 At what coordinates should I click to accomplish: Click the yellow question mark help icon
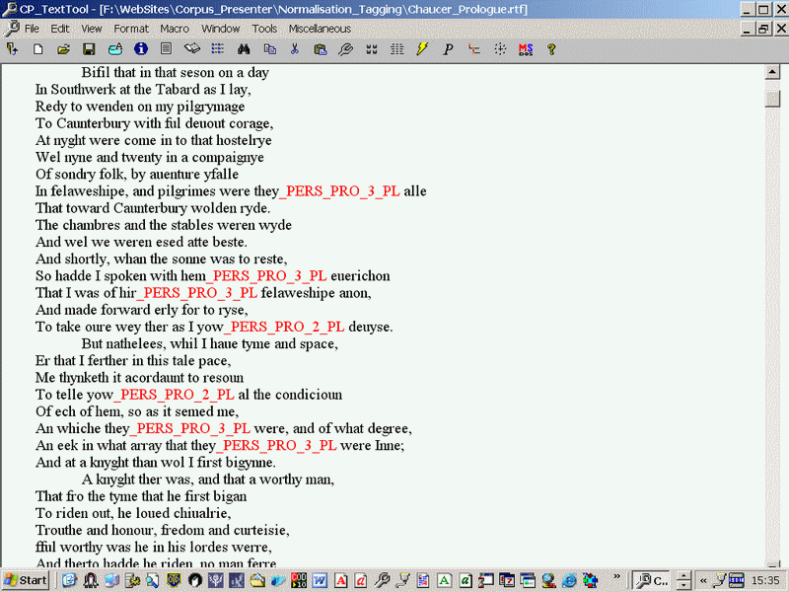(550, 48)
